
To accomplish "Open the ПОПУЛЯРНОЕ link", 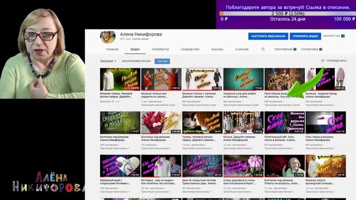I will click(284, 49).
